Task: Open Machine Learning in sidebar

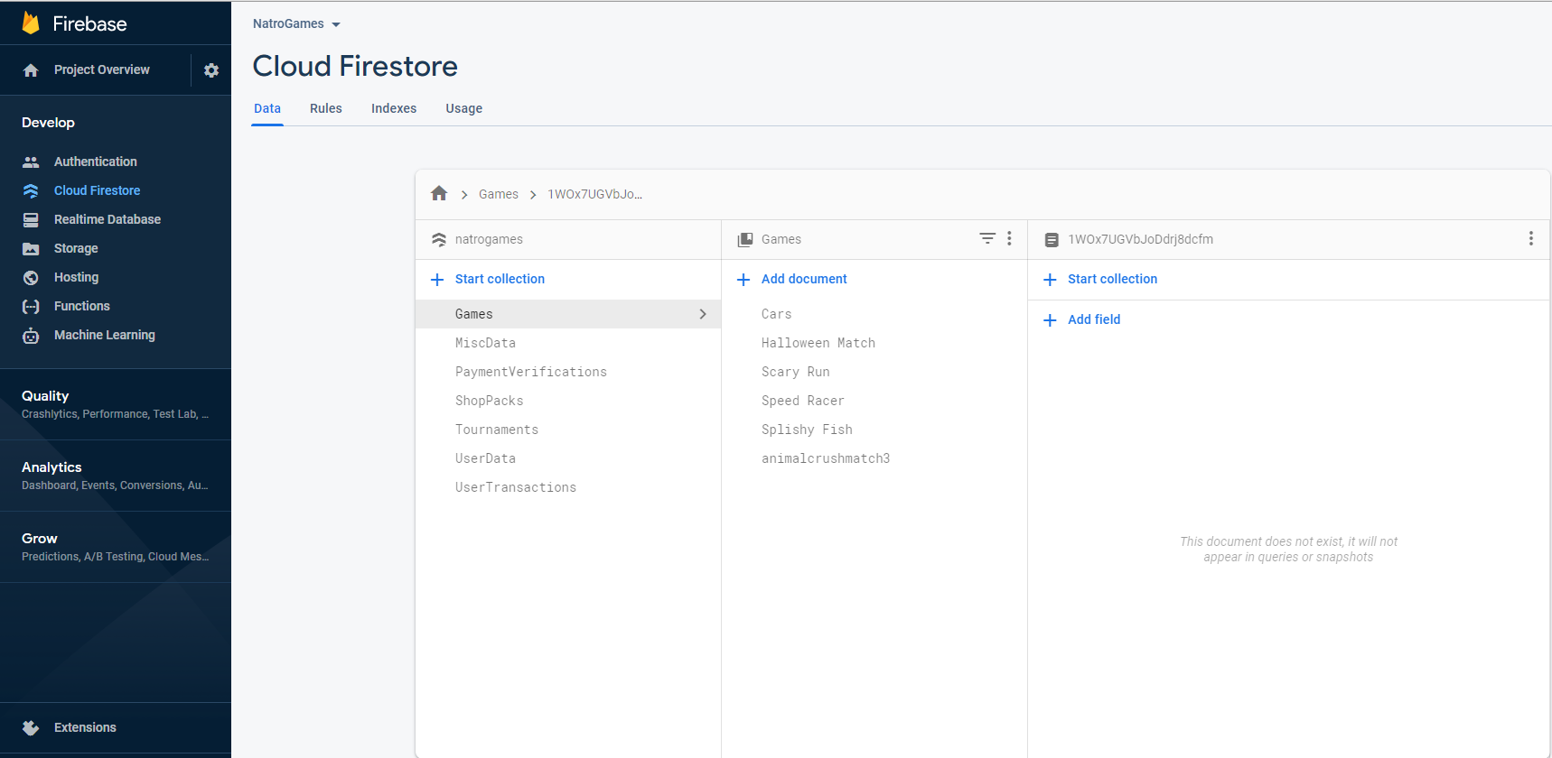Action: point(105,335)
